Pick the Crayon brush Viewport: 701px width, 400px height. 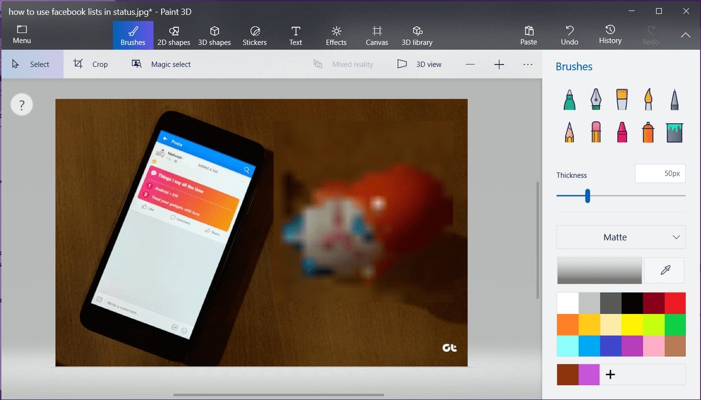pos(622,132)
